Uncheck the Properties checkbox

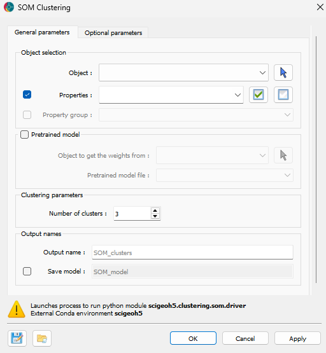point(27,95)
